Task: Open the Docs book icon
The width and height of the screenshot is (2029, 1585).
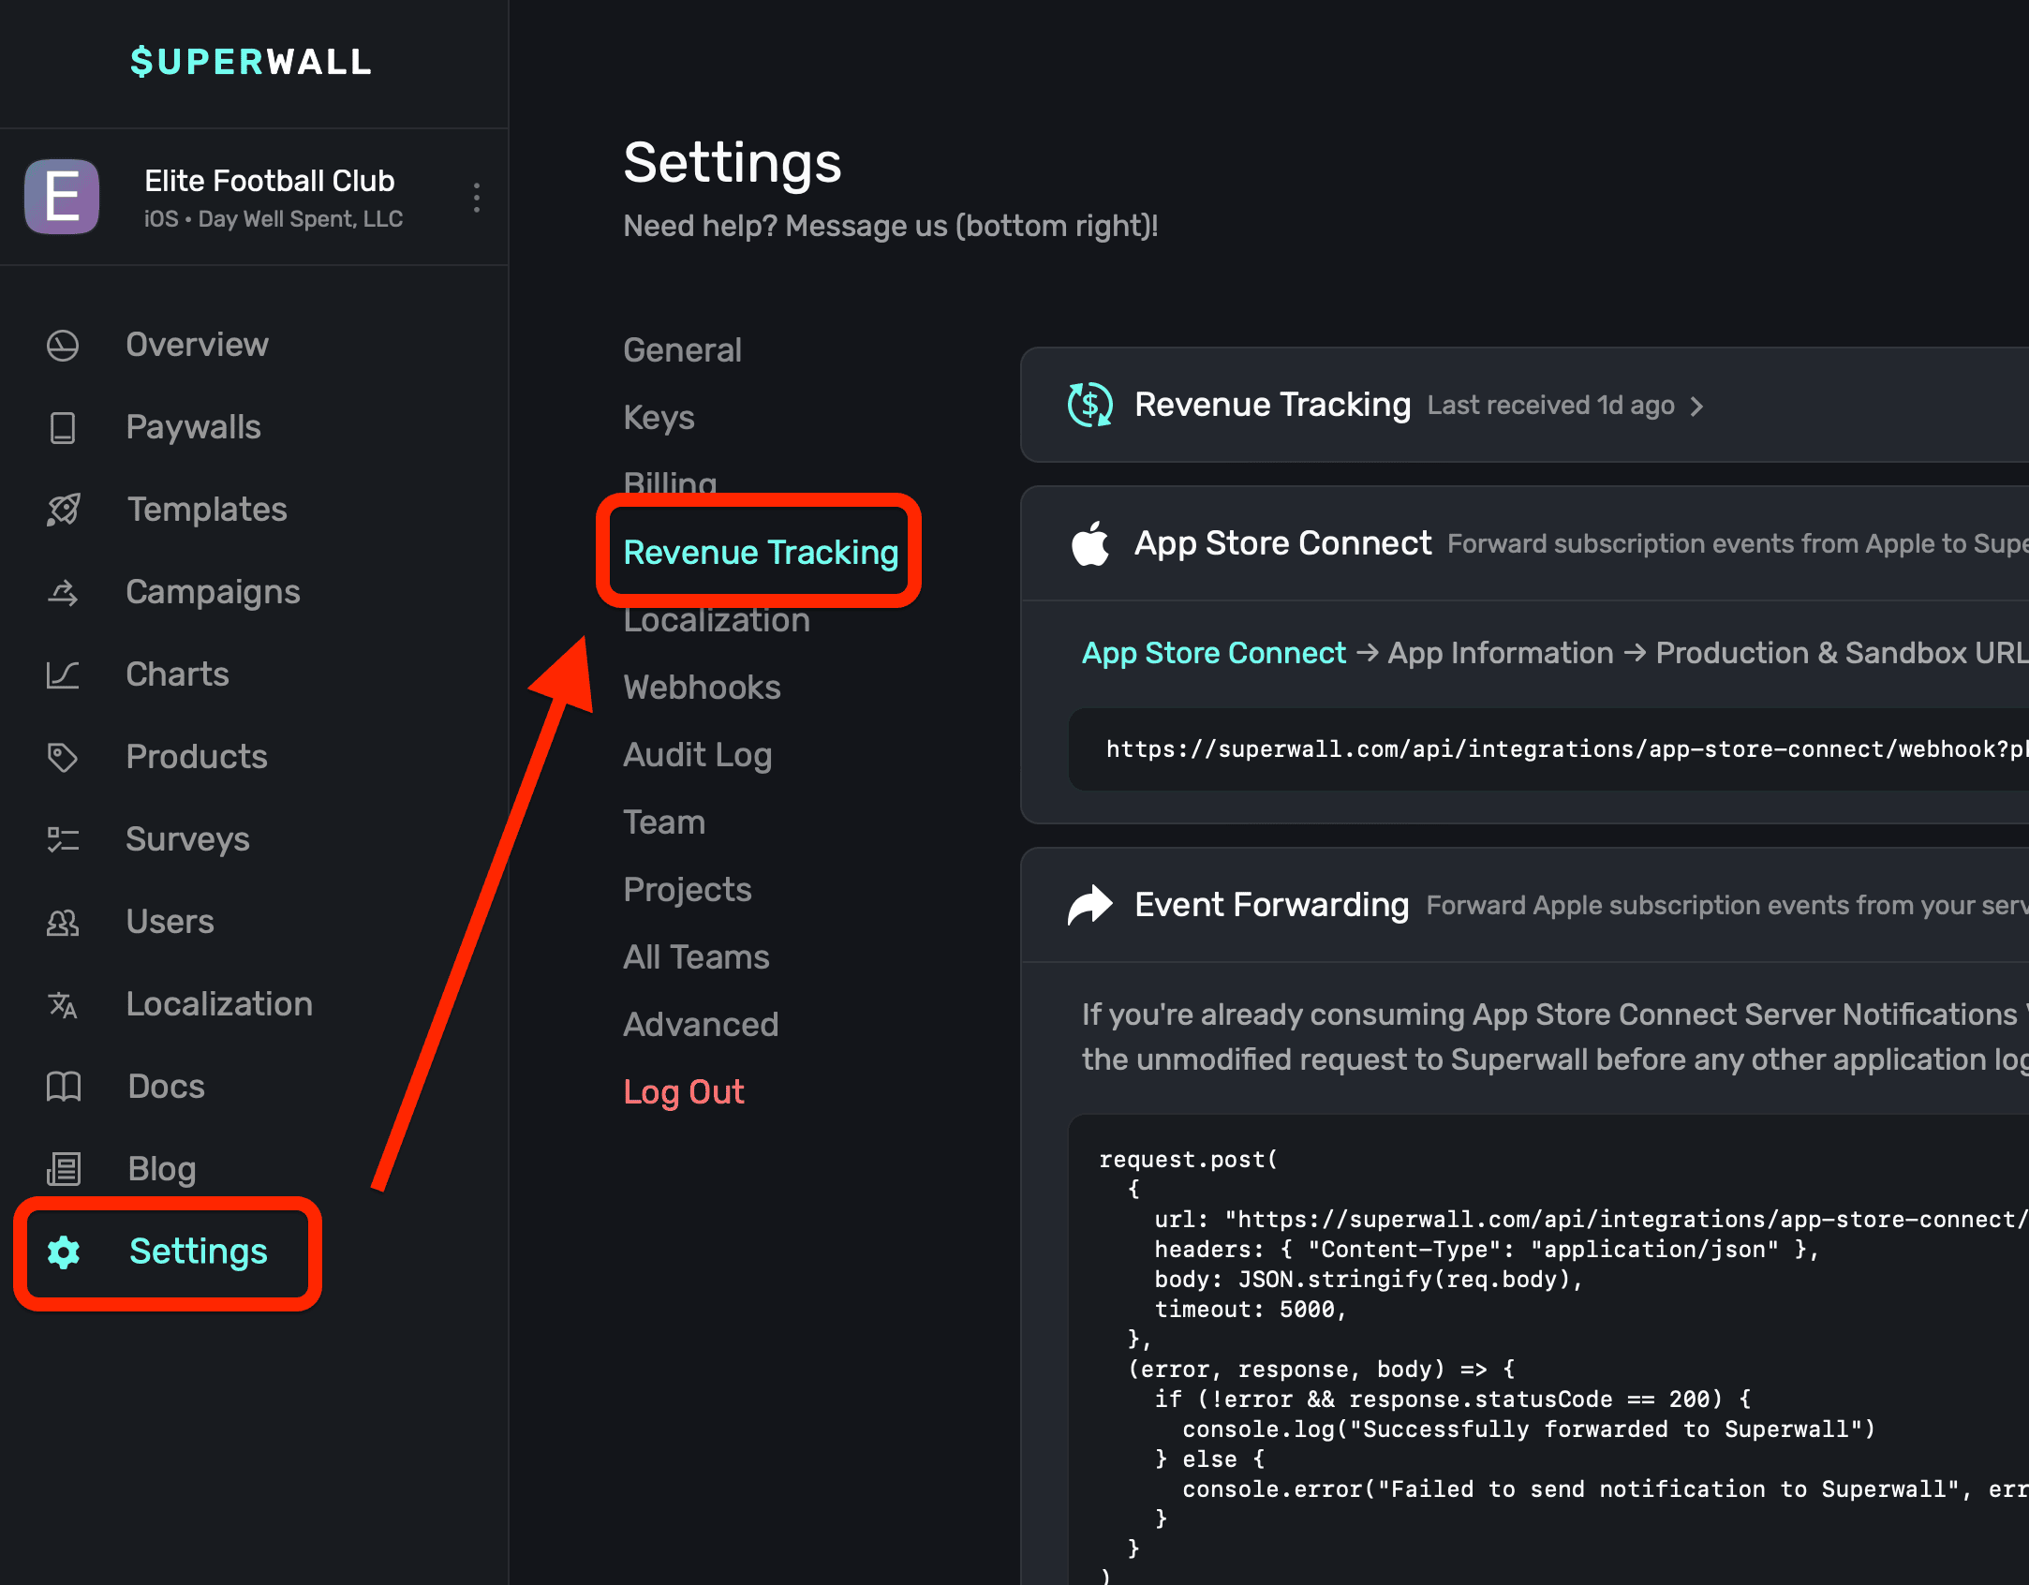Action: (63, 1087)
